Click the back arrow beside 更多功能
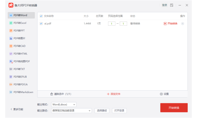This screenshot has height=118, width=197. coord(11,109)
